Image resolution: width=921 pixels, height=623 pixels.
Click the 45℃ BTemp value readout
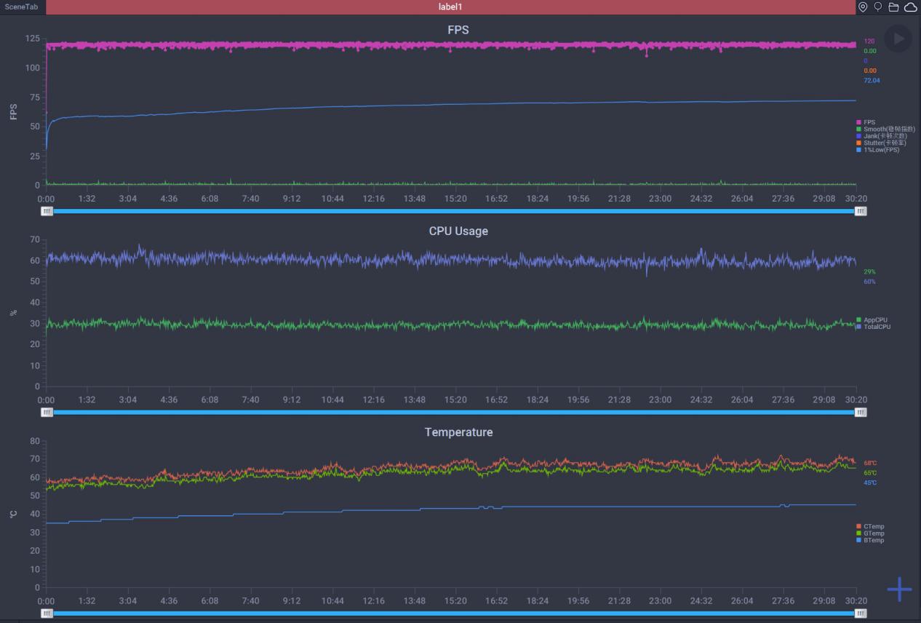pyautogui.click(x=870, y=483)
